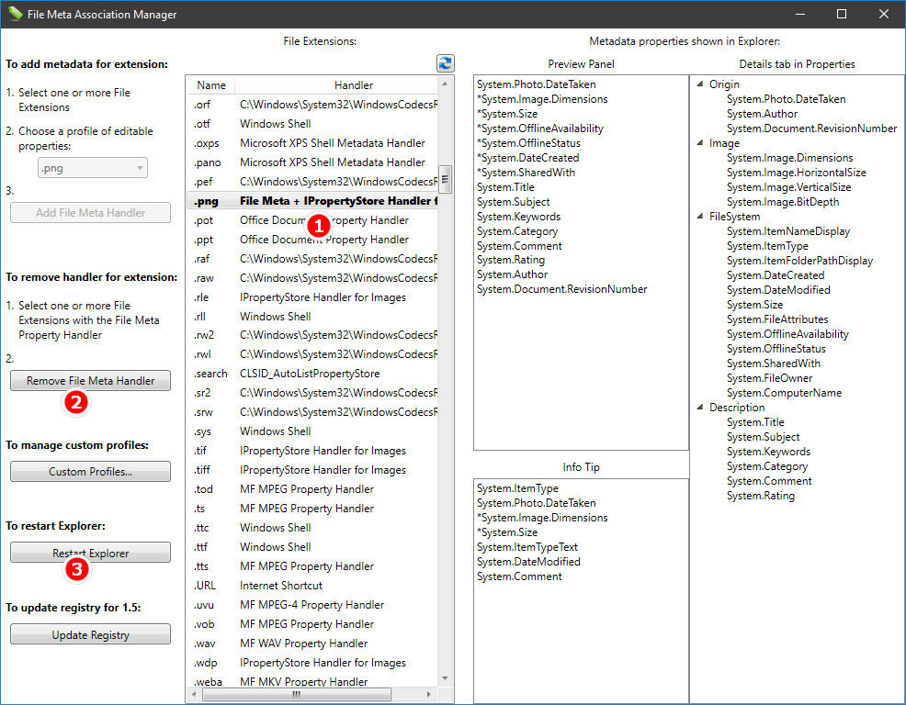The image size is (906, 705).
Task: Select System.ItemTypeText in Info Tip list
Action: coord(527,547)
